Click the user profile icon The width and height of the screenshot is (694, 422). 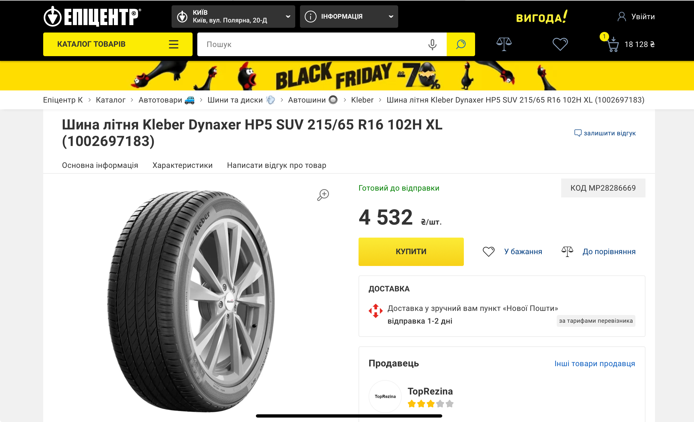tap(622, 17)
